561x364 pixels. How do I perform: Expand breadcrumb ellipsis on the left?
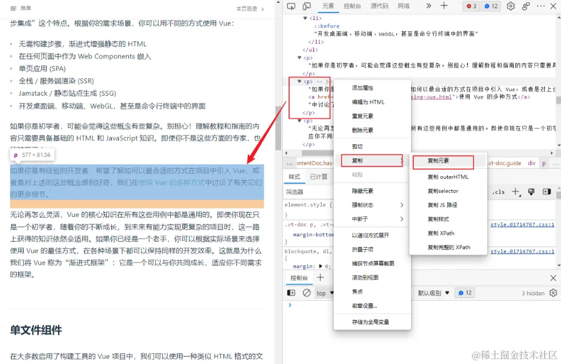tap(290, 163)
